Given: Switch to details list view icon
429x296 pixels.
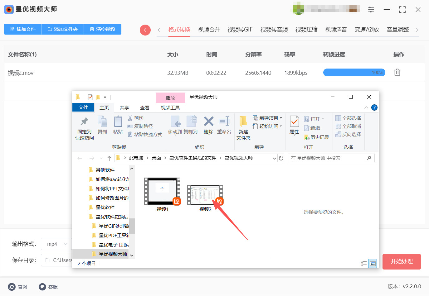Looking at the screenshot, I should [364, 263].
